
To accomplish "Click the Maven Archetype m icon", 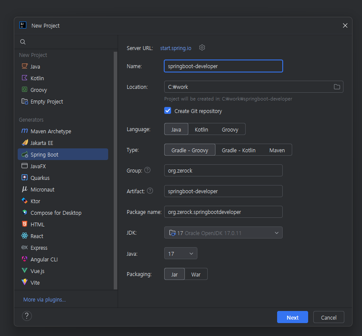I will point(25,131).
